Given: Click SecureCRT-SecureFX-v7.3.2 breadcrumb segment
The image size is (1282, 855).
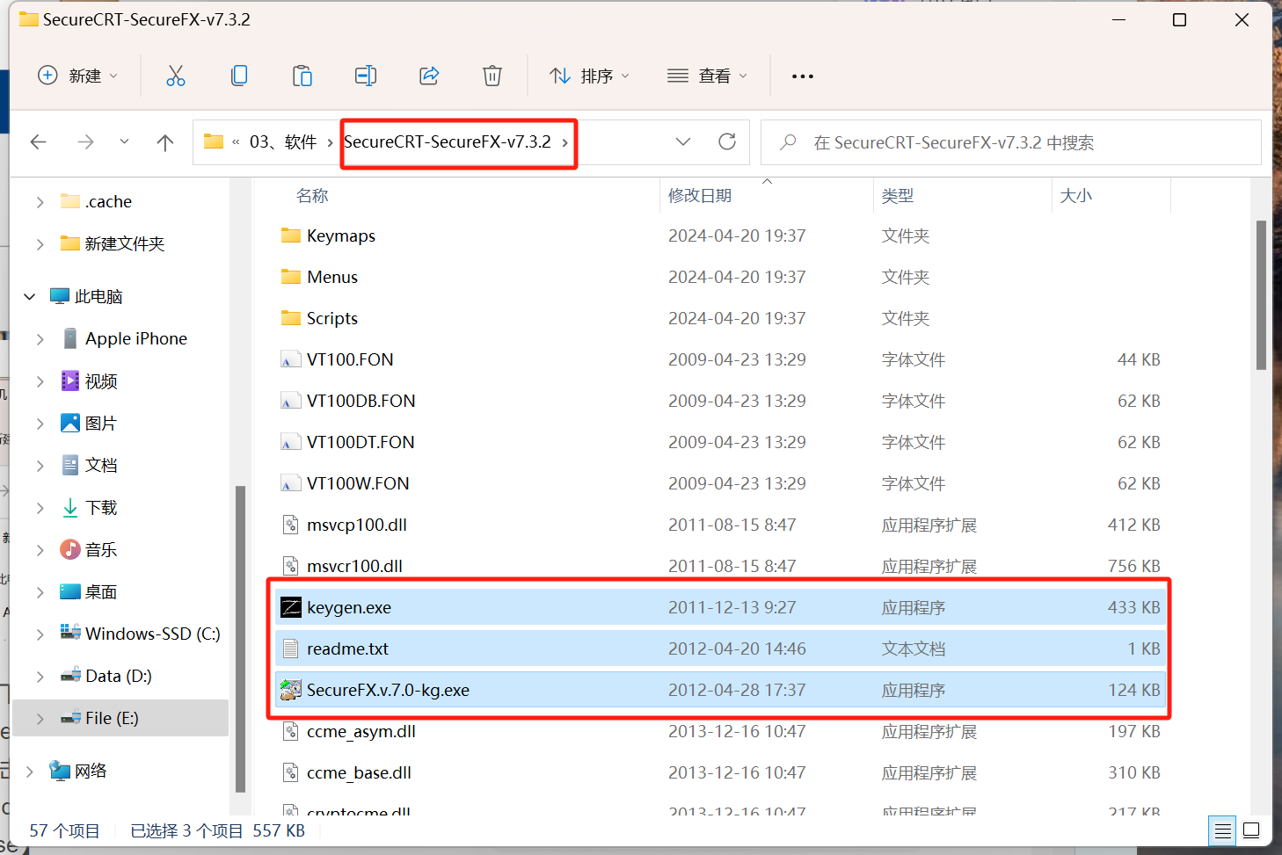Looking at the screenshot, I should 448,141.
